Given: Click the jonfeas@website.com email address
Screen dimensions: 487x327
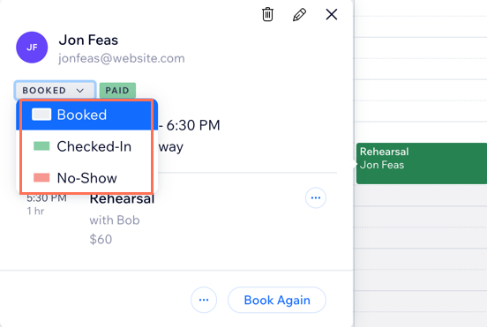Looking at the screenshot, I should tap(122, 58).
